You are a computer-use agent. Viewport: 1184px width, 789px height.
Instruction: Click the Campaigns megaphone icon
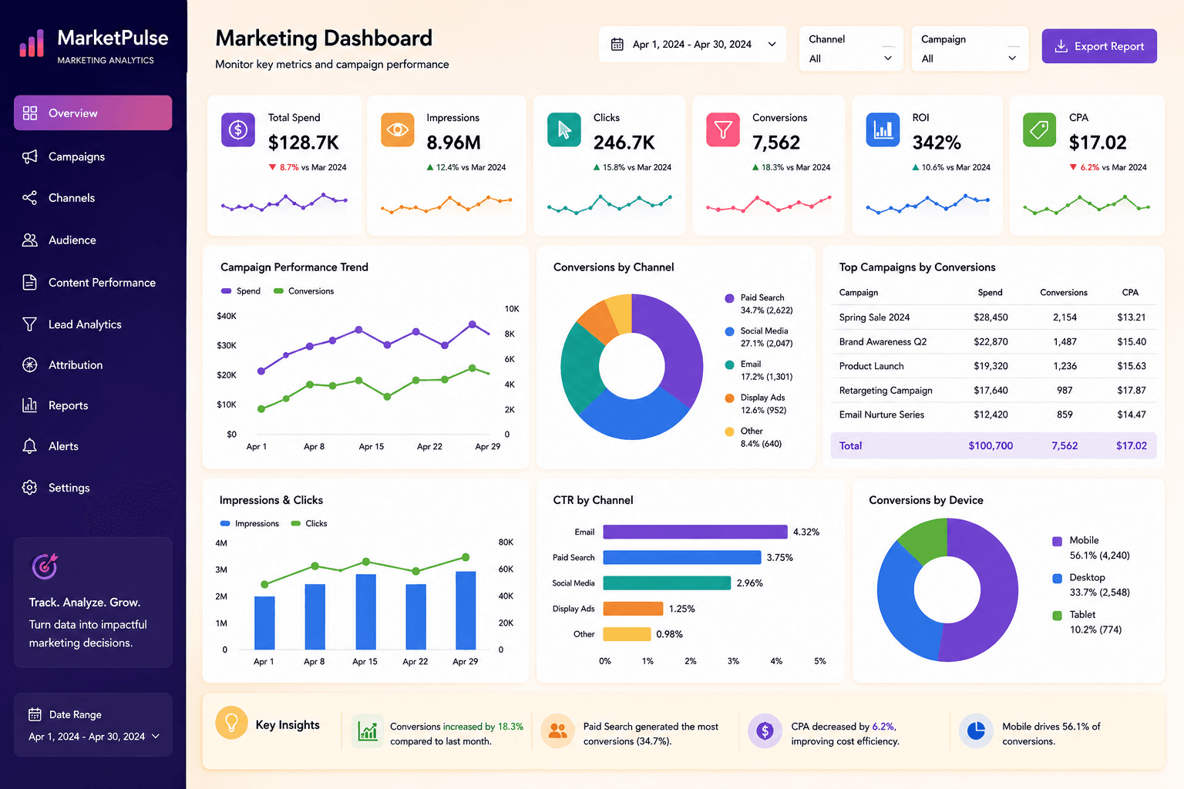coord(30,156)
